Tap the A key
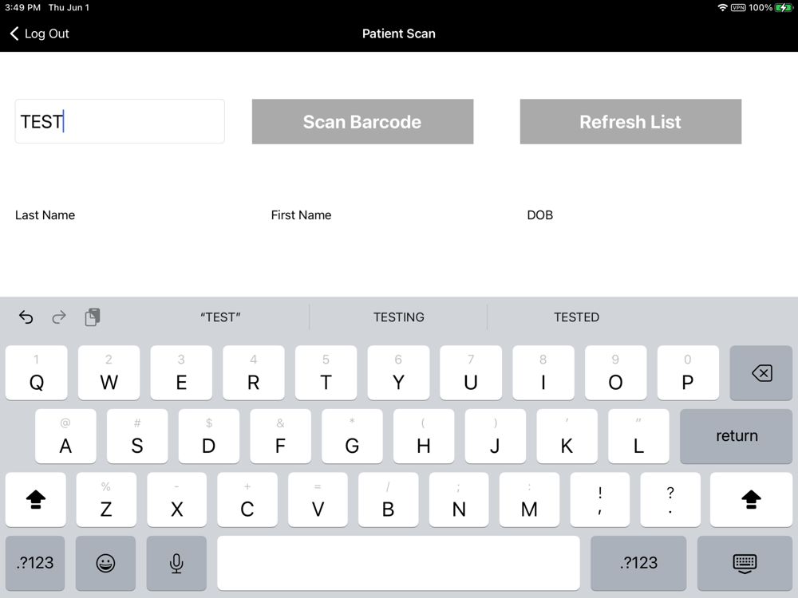798x598 pixels. pos(65,436)
